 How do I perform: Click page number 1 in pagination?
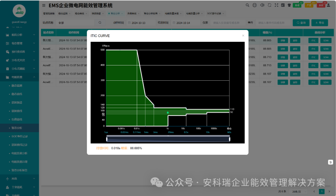(x=322, y=192)
